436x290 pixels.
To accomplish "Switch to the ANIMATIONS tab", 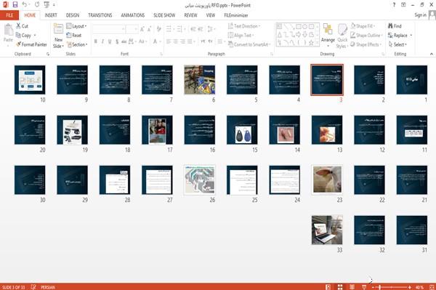I will coord(133,15).
